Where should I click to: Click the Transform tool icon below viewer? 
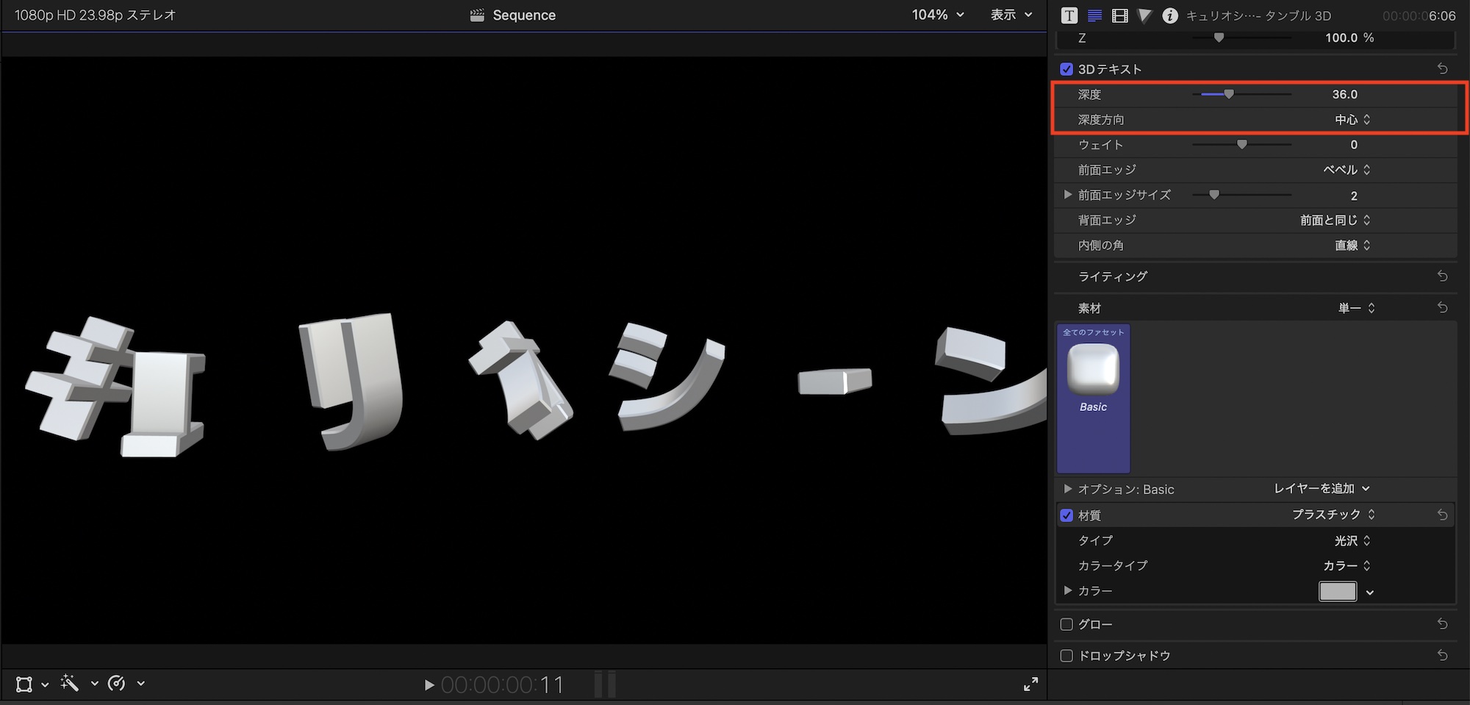click(24, 684)
